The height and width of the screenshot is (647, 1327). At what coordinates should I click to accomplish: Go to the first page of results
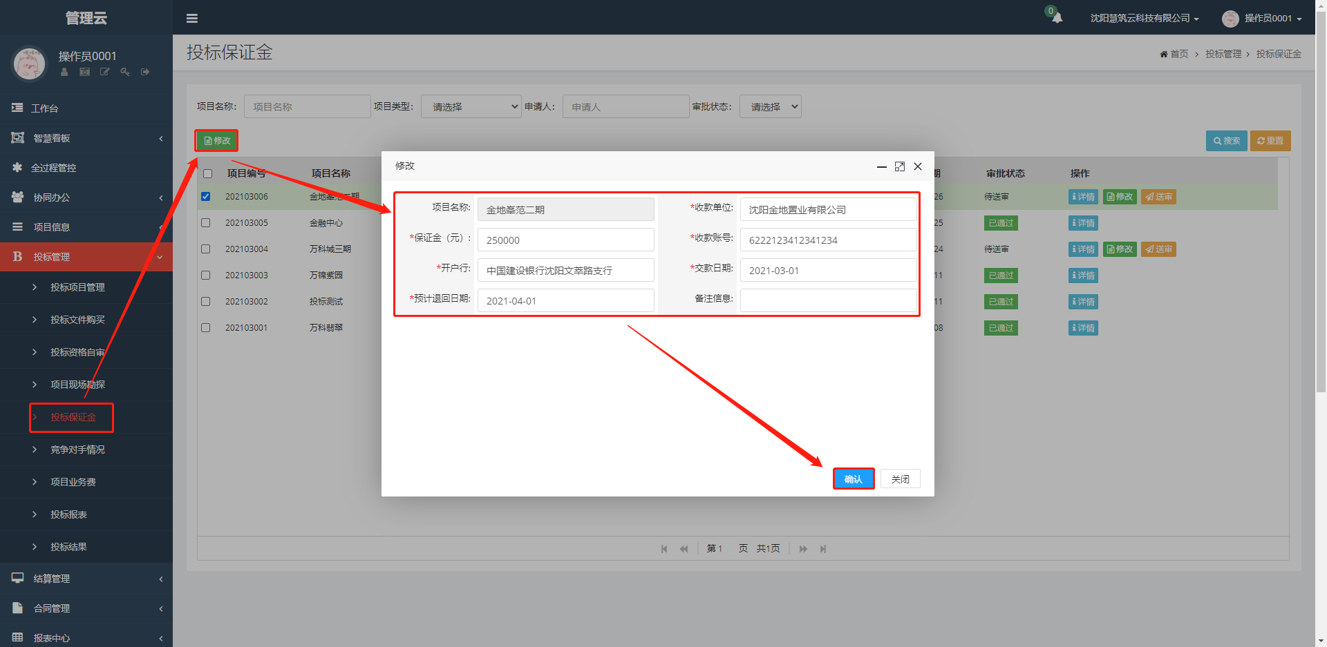(x=664, y=549)
